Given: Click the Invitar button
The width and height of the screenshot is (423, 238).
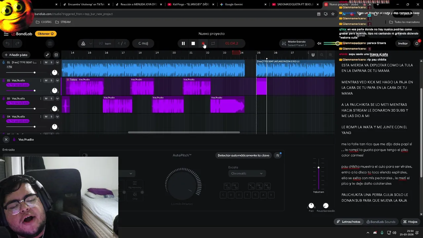Looking at the screenshot, I should coord(403,43).
